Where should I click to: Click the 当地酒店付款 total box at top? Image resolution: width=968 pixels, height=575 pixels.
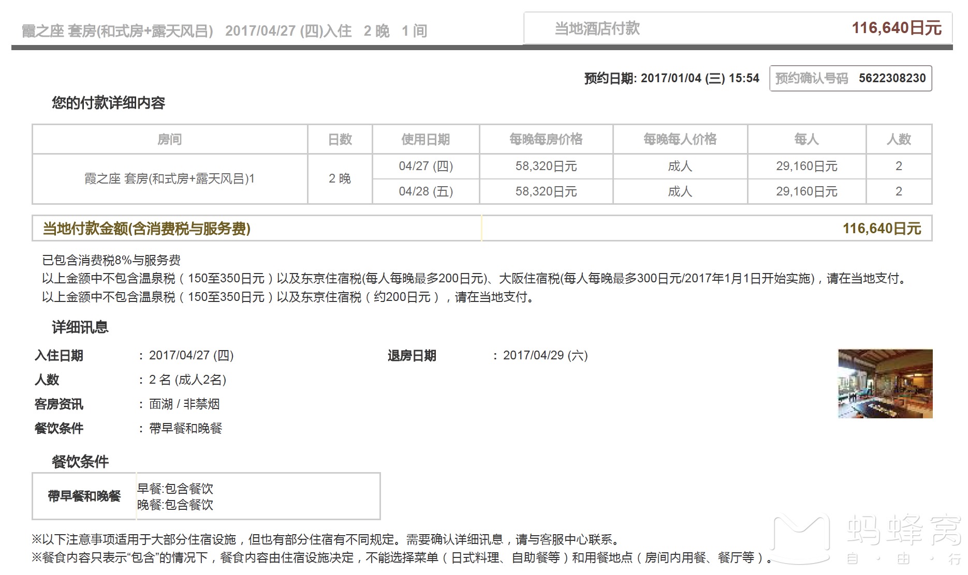coord(738,28)
